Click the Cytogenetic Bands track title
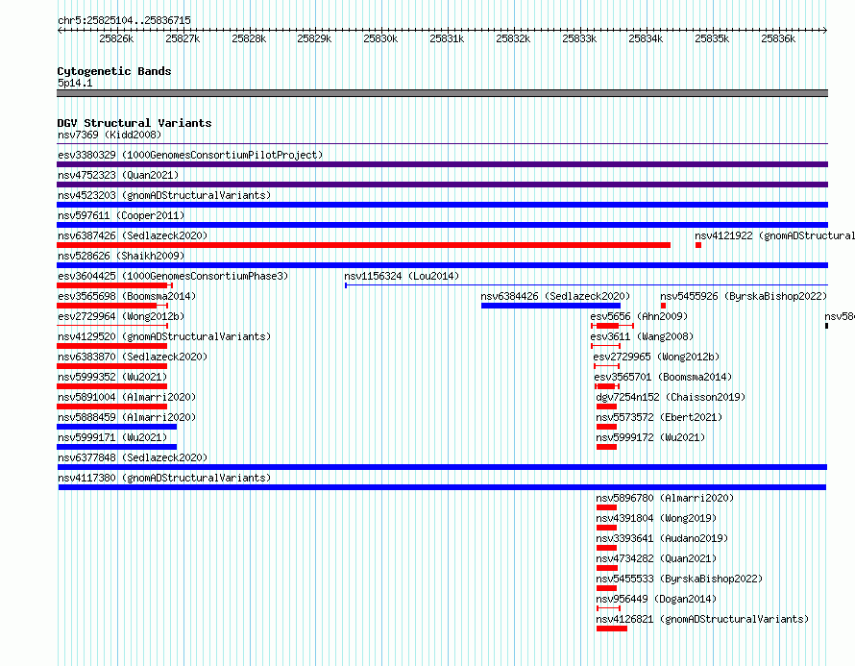The width and height of the screenshot is (855, 666). click(x=114, y=71)
